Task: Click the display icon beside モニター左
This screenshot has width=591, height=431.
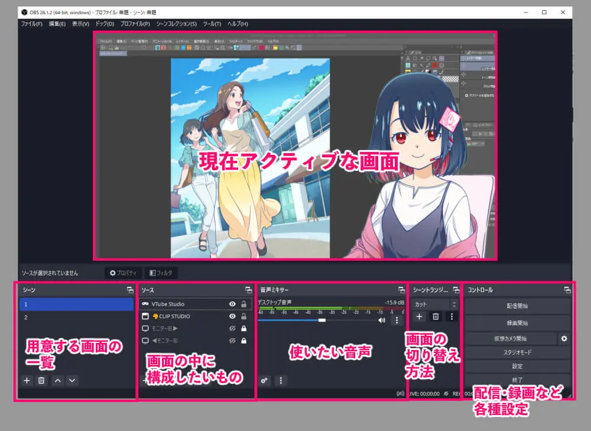Action: point(145,341)
